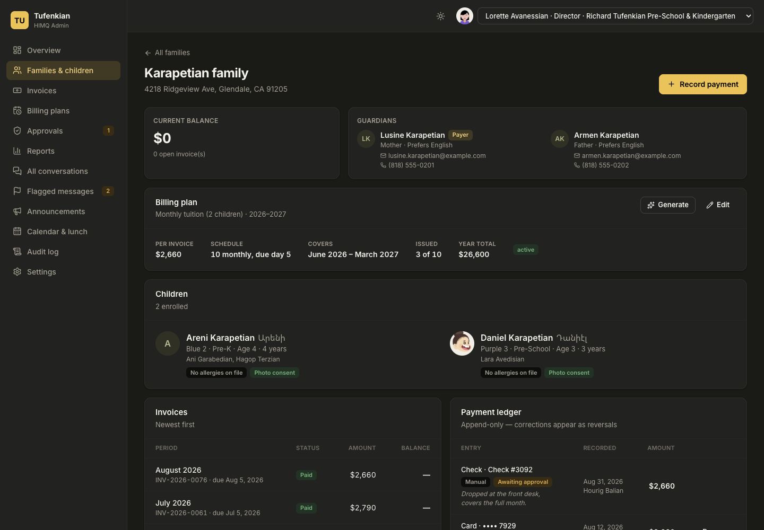764x530 pixels.
Task: Open the August 2026 invoice row
Action: [x=293, y=475]
